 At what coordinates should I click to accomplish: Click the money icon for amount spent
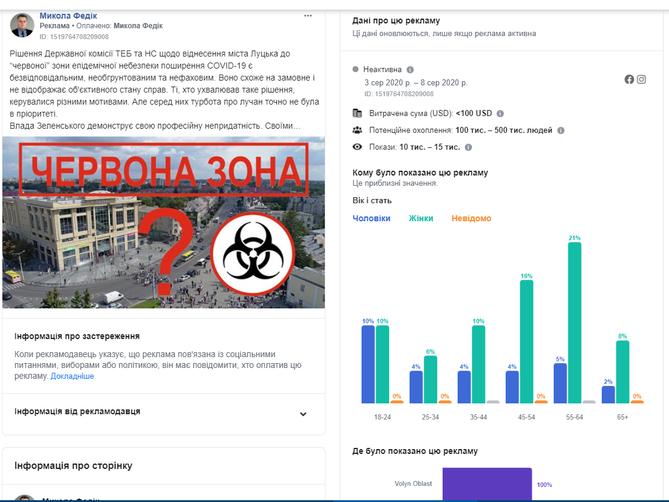[x=357, y=113]
